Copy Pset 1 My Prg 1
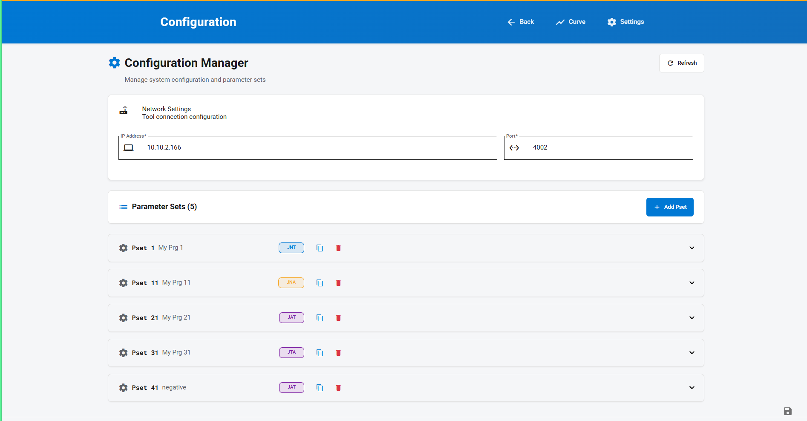 pyautogui.click(x=320, y=248)
